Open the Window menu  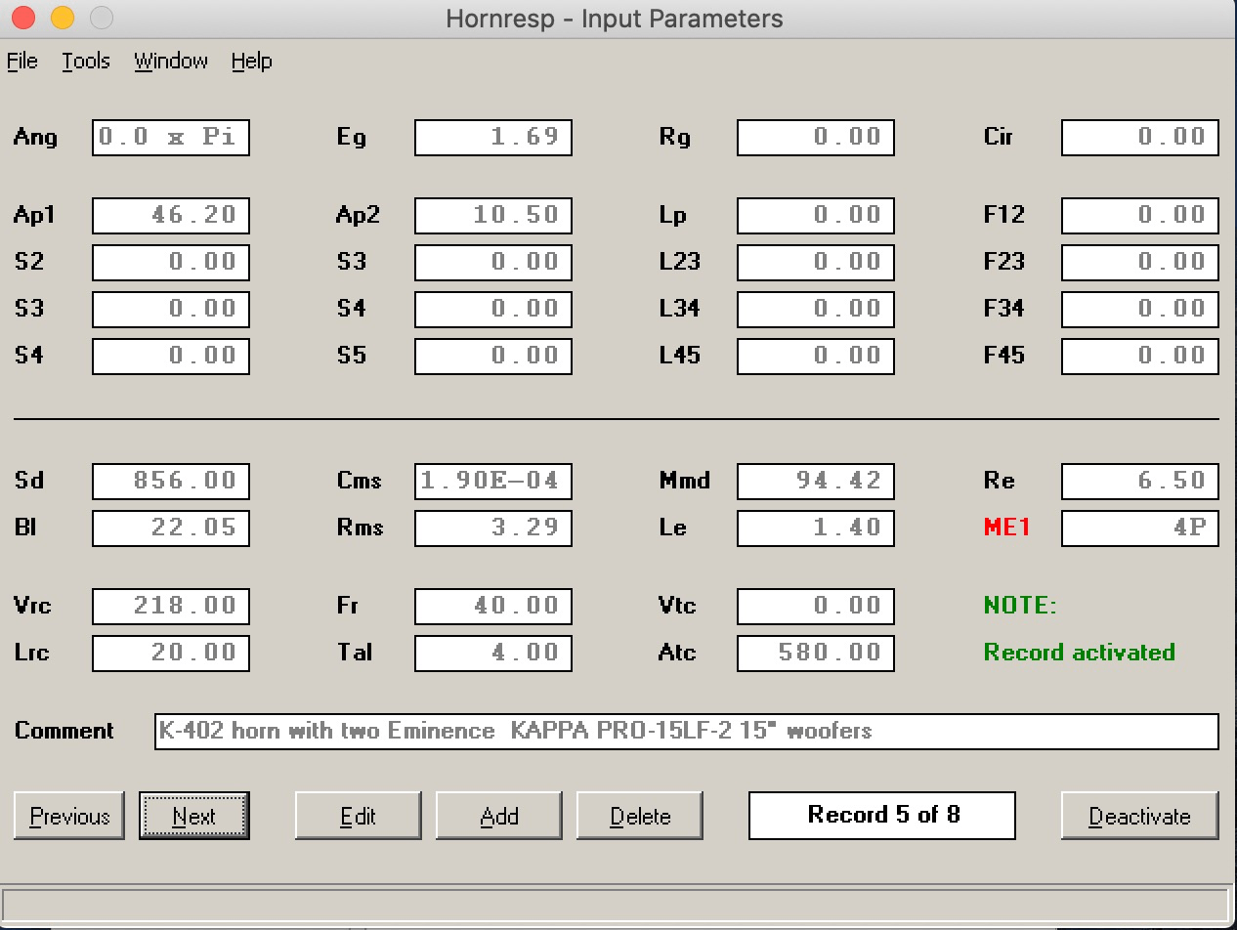171,62
